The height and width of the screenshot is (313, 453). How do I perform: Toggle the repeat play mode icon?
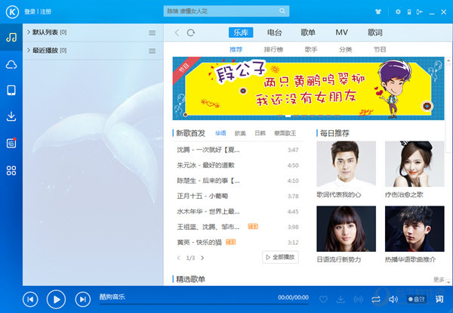click(x=376, y=299)
